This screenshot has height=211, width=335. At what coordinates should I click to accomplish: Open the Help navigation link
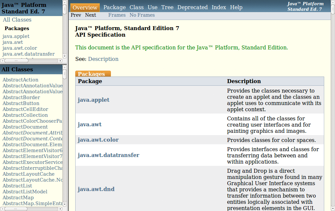click(236, 7)
